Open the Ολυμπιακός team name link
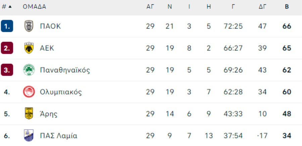 tap(61, 92)
